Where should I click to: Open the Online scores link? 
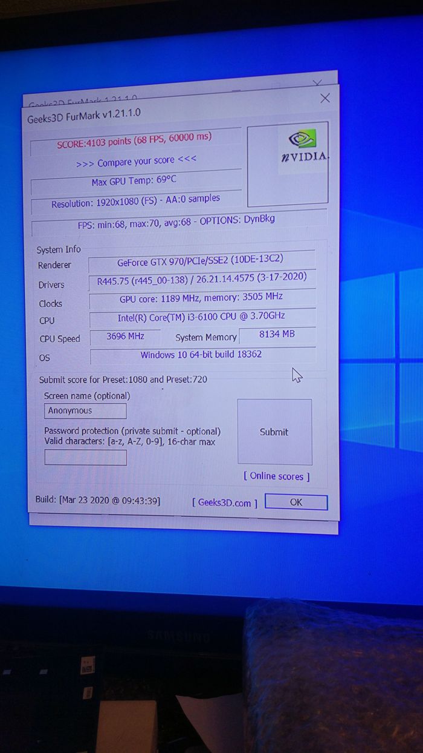(x=276, y=476)
